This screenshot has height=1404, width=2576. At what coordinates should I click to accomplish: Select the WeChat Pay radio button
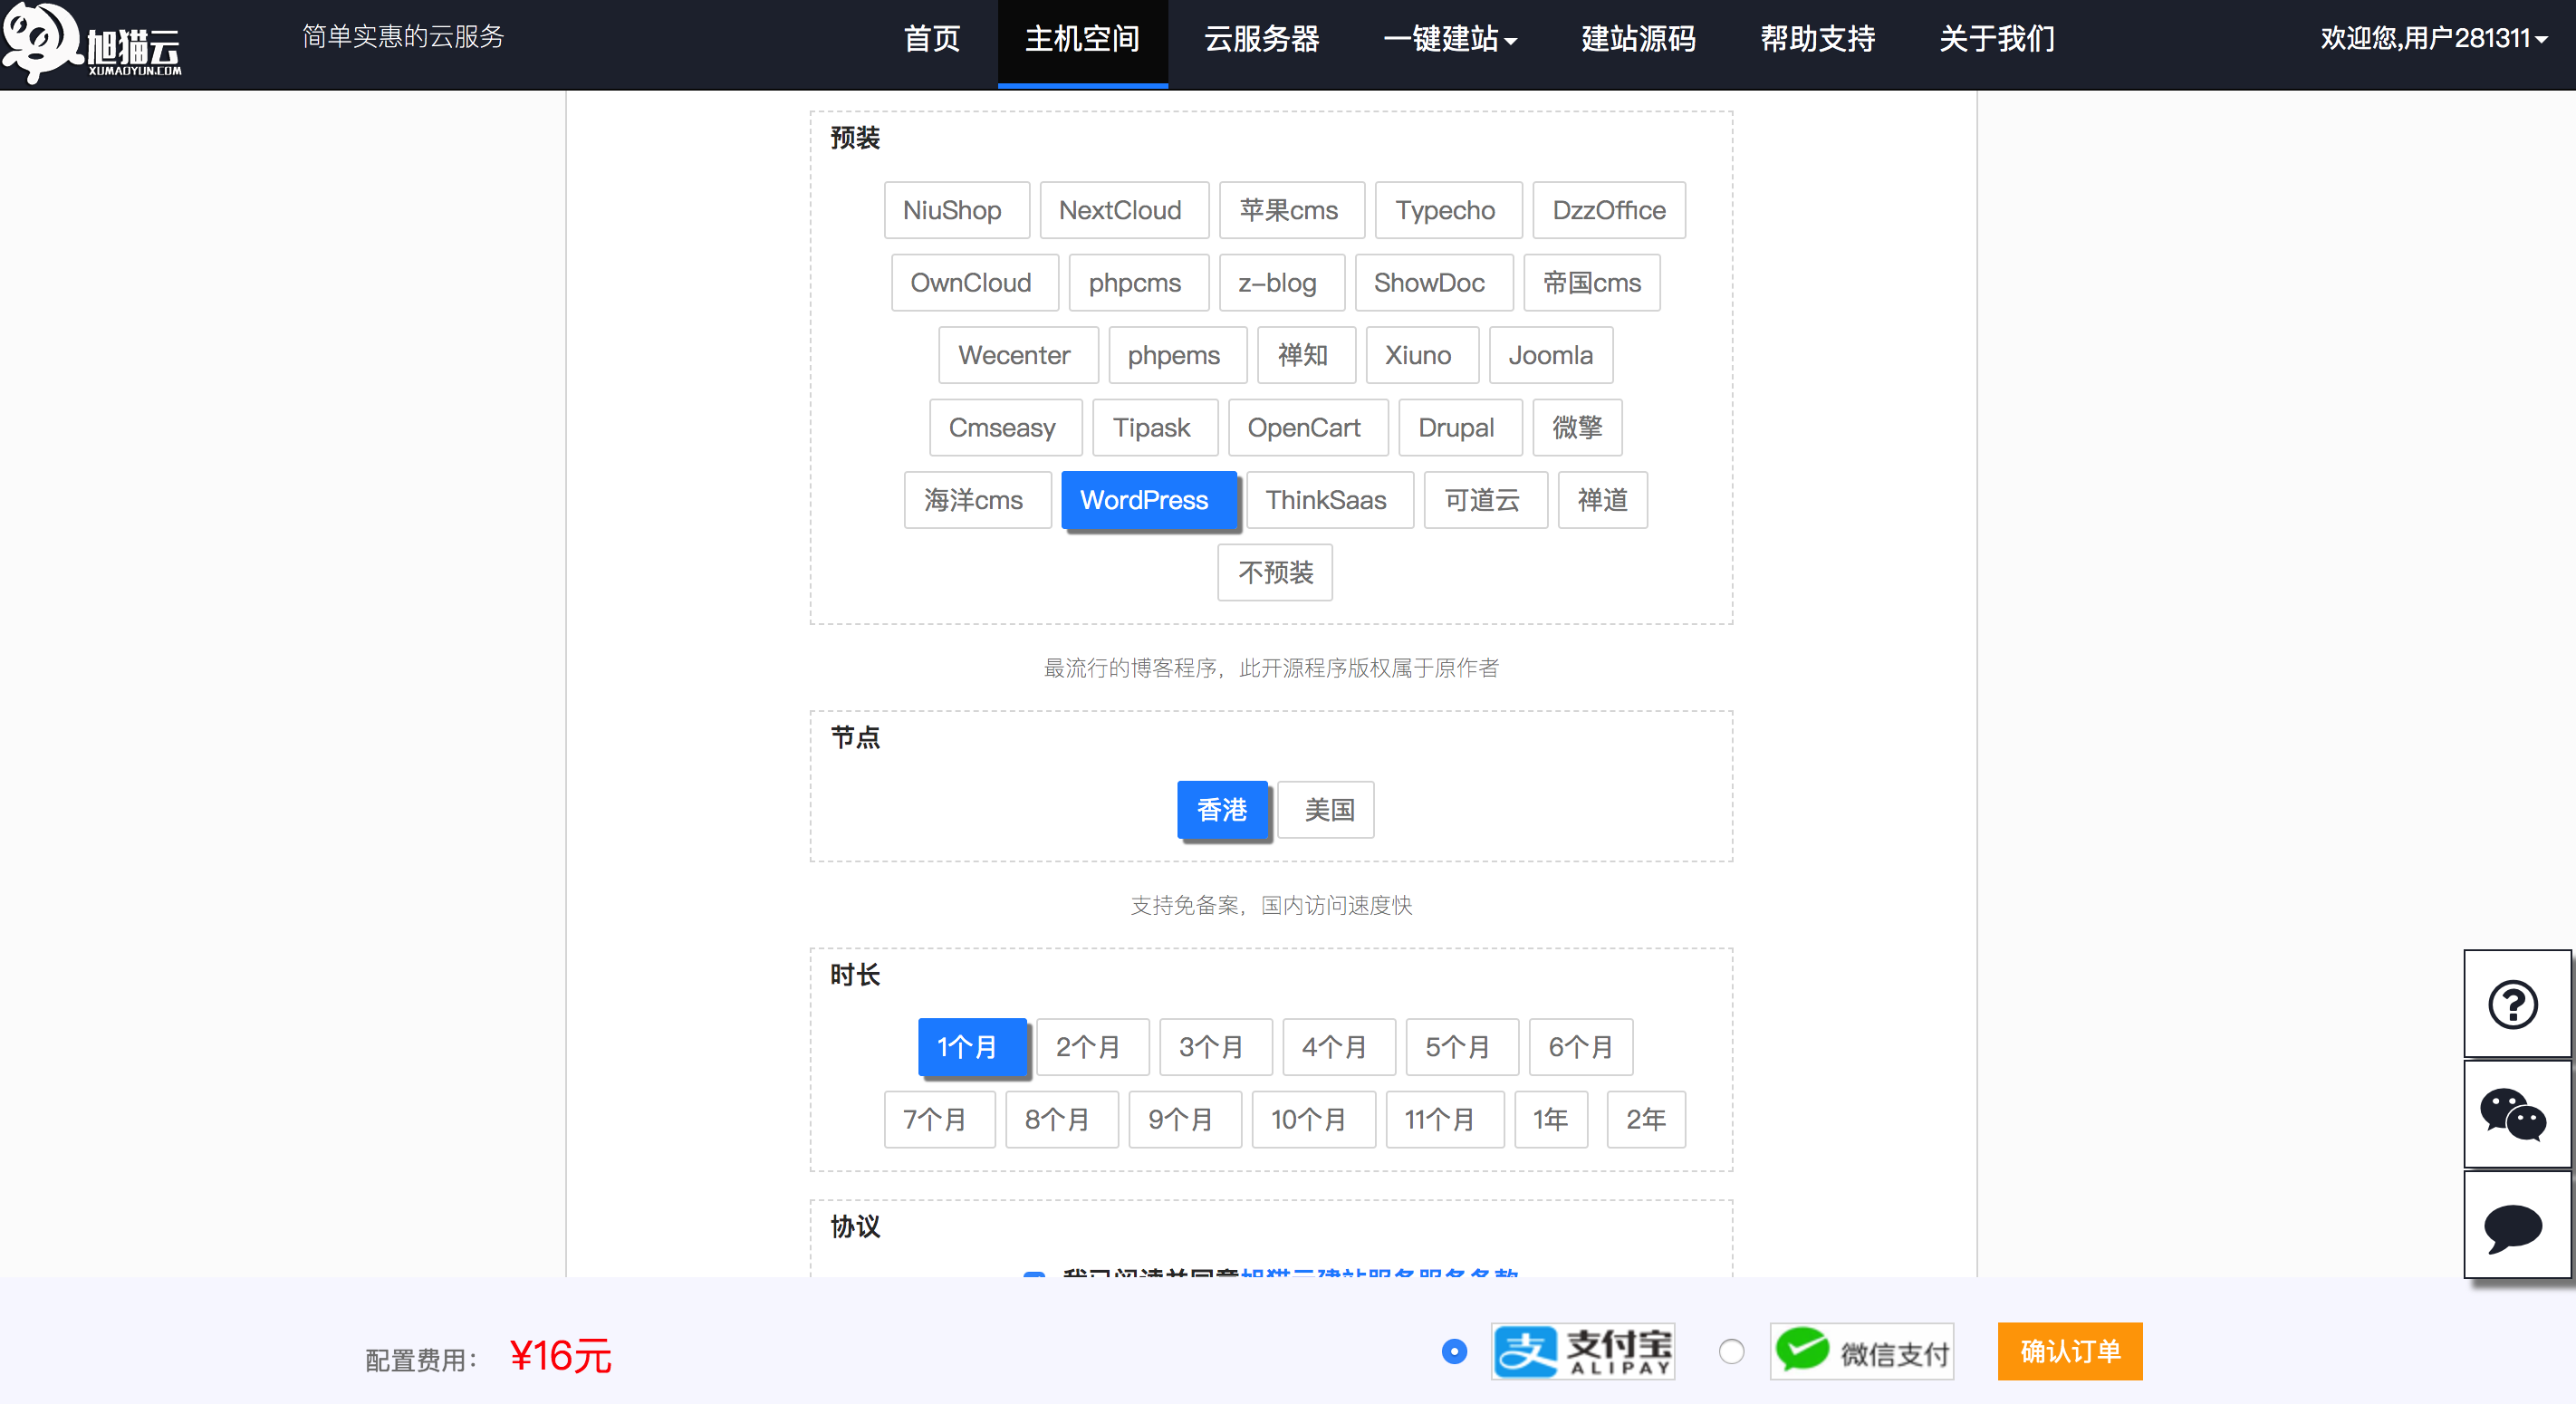1731,1351
